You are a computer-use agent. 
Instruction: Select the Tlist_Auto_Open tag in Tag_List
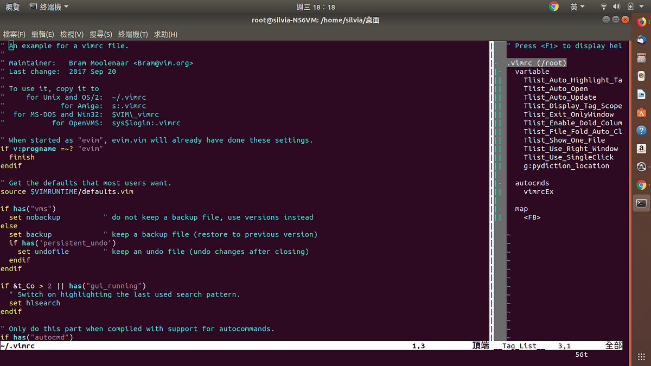point(556,88)
